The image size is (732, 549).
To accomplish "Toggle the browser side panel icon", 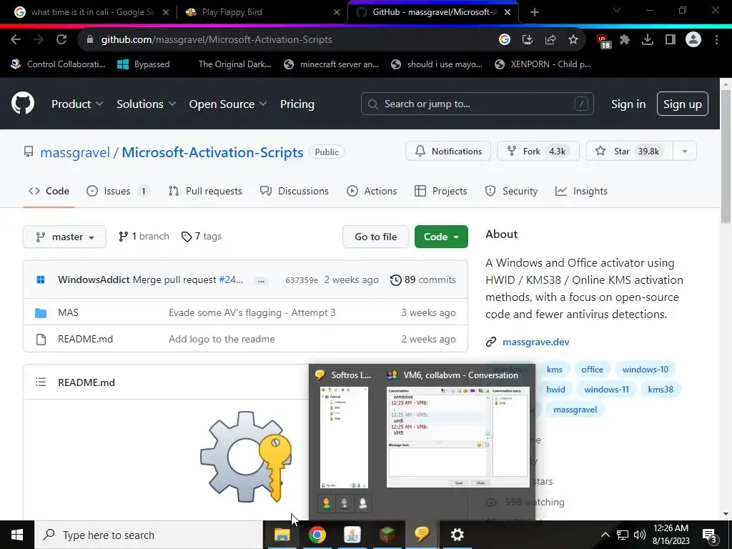I will tap(671, 40).
